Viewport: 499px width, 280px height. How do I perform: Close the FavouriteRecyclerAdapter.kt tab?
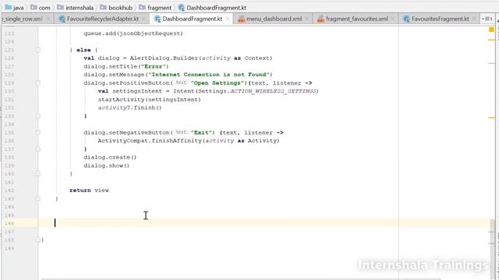[143, 19]
